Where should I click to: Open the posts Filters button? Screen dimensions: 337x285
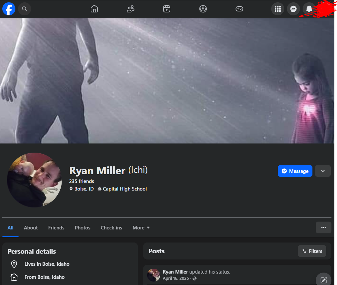(x=312, y=251)
